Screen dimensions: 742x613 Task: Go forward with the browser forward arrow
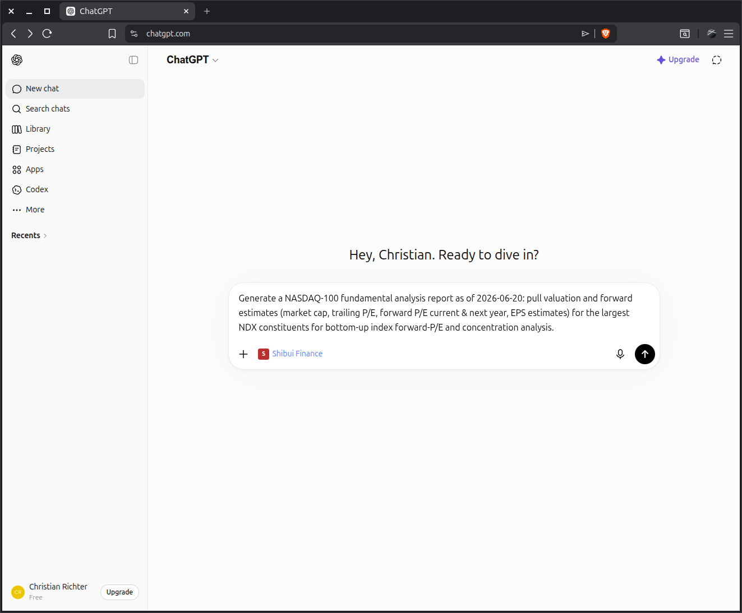(x=30, y=34)
